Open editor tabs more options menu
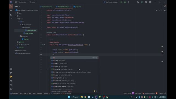 [161, 7]
